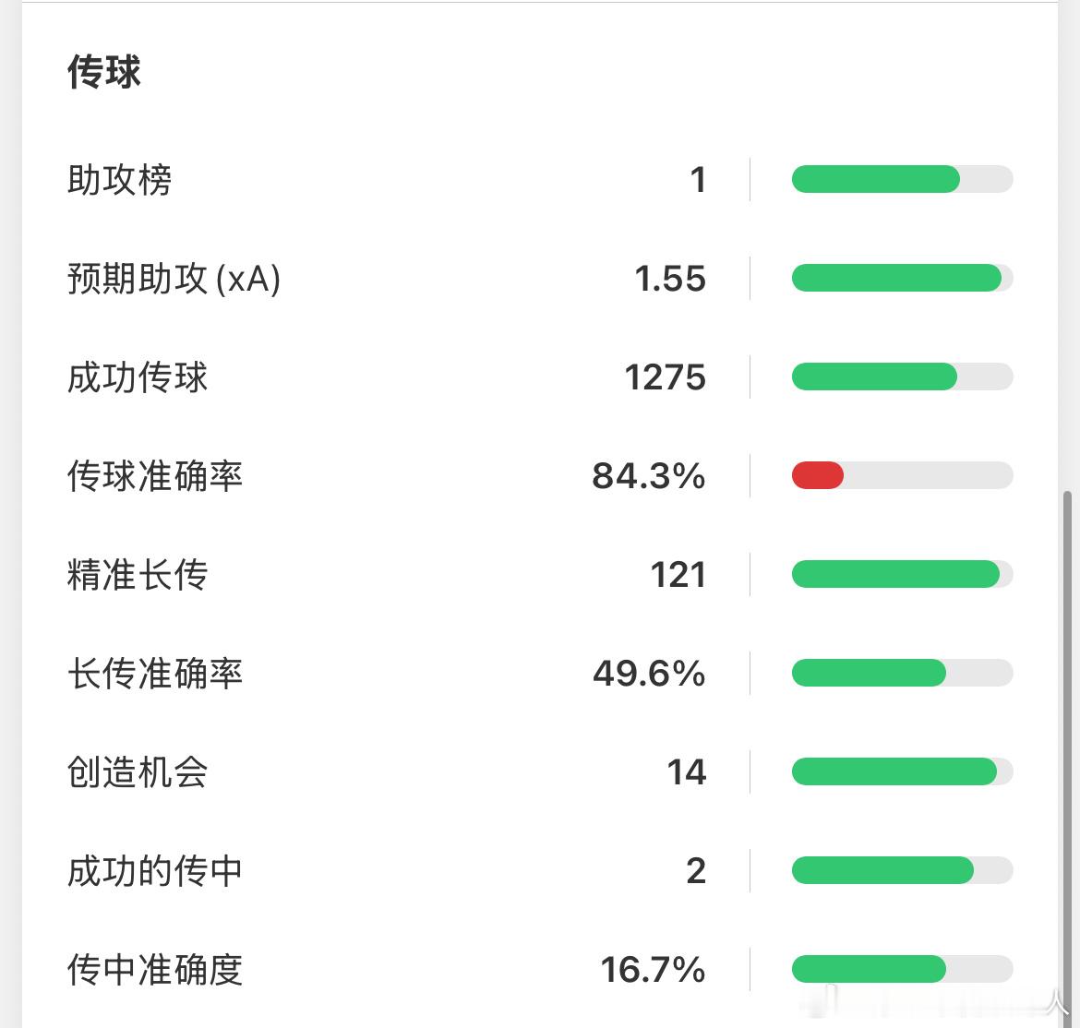
Task: Click the 精准长传 green progress bar
Action: (902, 574)
